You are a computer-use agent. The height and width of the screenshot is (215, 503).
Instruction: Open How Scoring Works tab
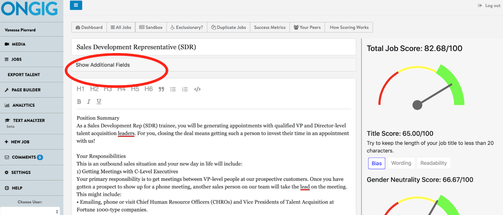[x=349, y=27]
